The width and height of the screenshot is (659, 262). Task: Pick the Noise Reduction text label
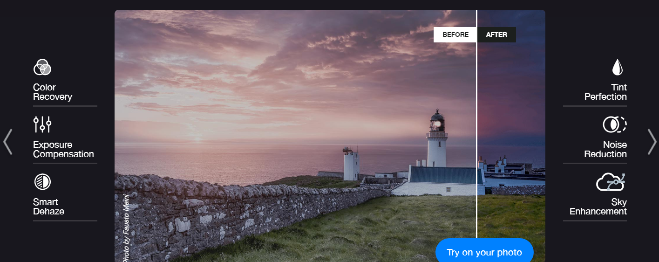pos(605,150)
